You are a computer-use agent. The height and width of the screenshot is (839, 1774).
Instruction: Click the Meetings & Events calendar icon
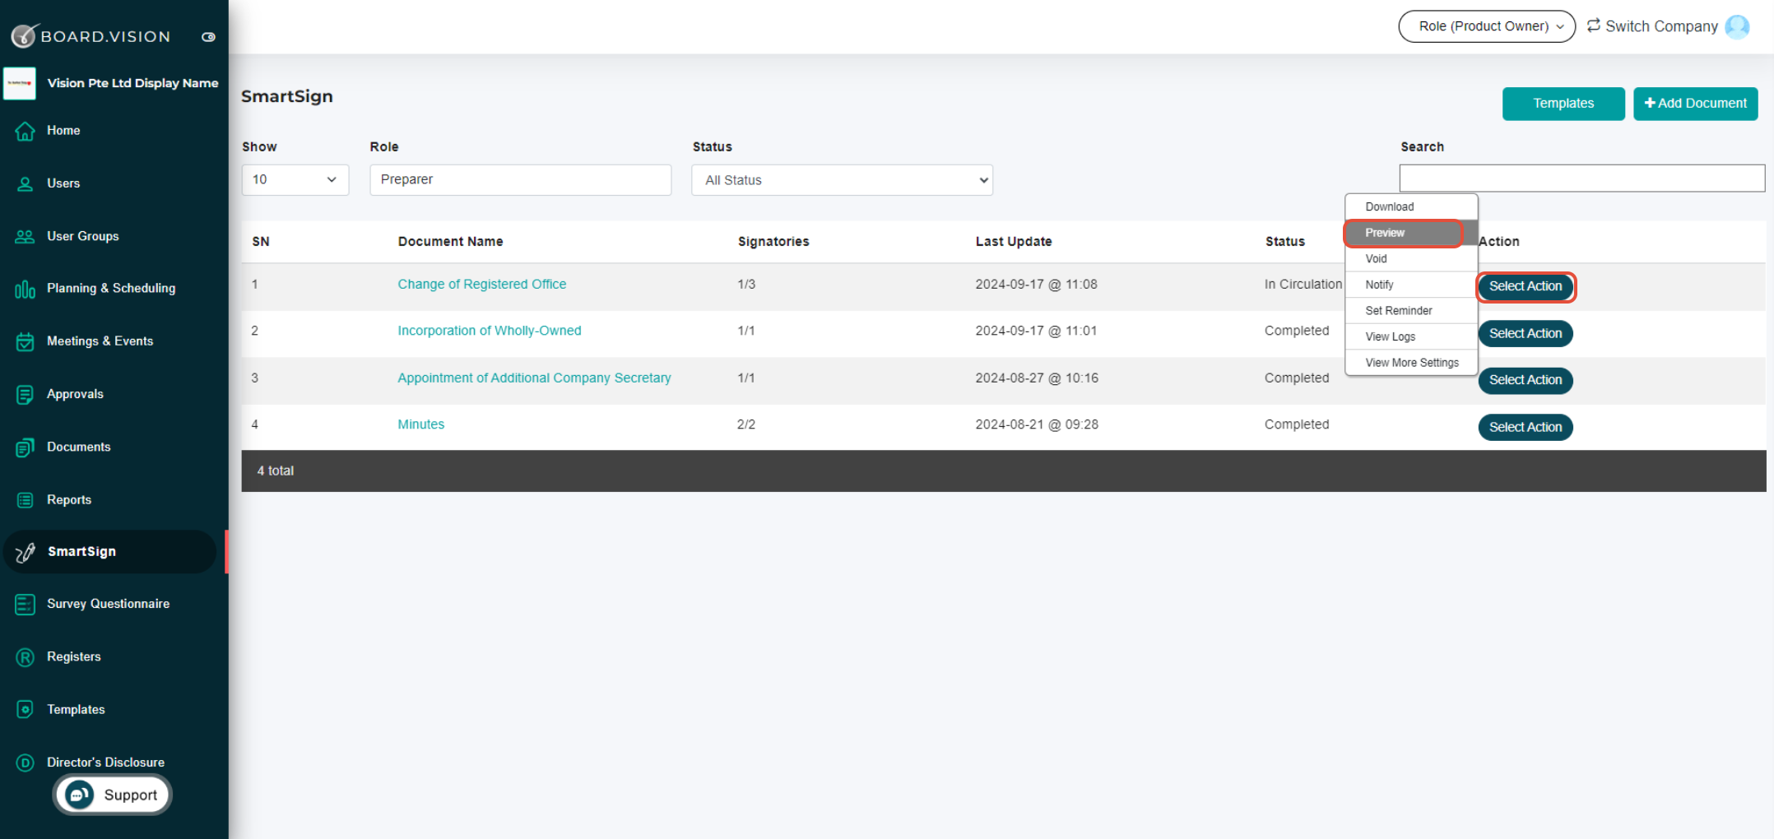(x=26, y=341)
